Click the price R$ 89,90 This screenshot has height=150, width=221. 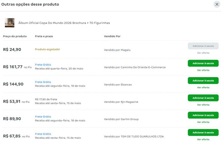click(x=12, y=119)
